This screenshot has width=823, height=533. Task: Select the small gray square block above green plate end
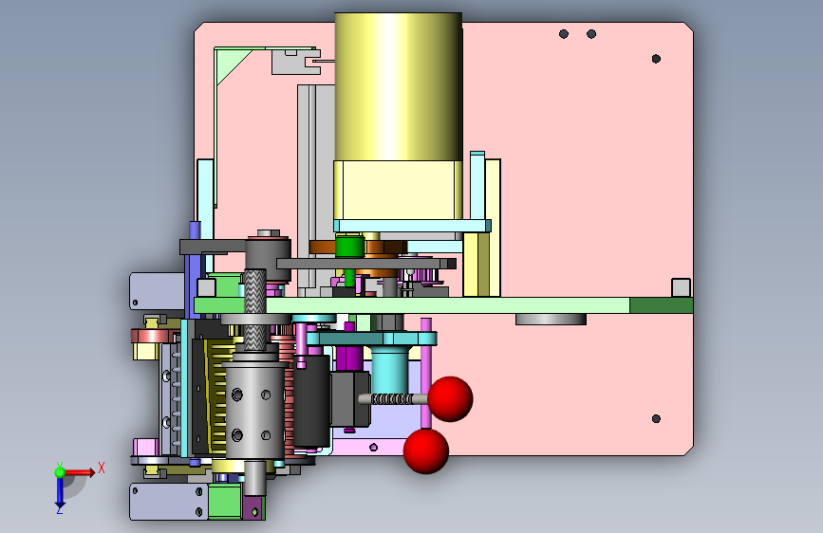point(681,288)
